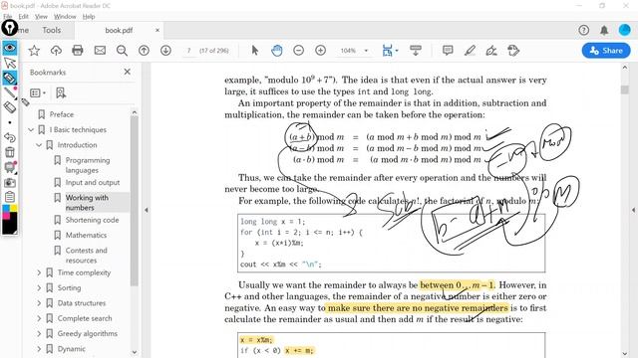Click the pen nib logo in annotation toolbar
This screenshot has height=358, width=638.
9,28
